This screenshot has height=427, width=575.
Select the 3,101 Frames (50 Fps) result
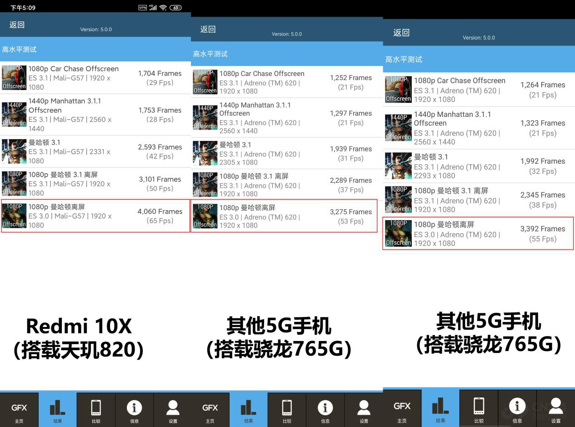click(x=160, y=184)
